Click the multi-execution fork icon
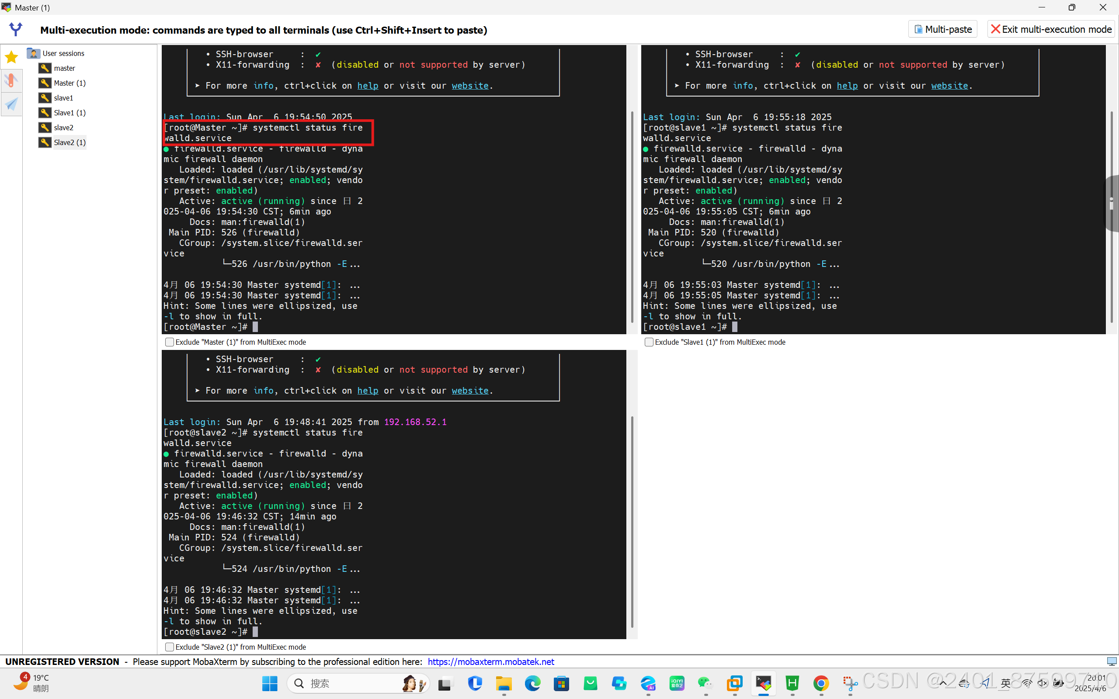 click(16, 29)
